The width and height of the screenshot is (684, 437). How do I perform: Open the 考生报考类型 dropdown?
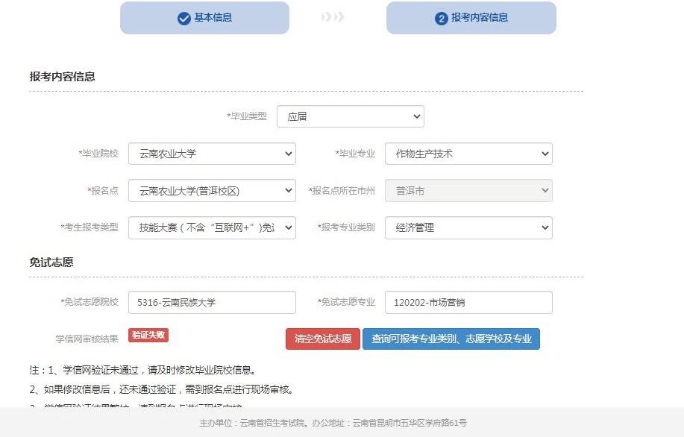[x=212, y=227]
